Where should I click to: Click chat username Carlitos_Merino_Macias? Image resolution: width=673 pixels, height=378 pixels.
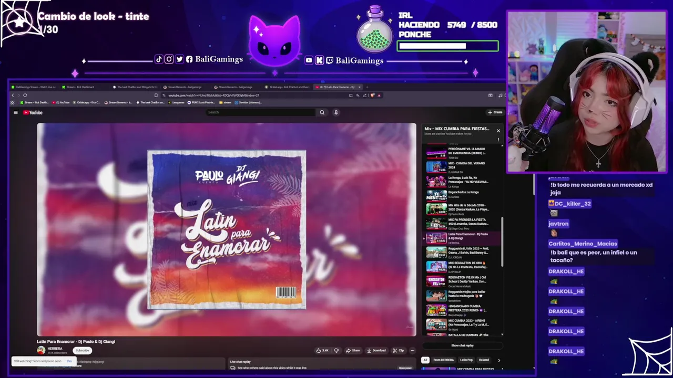tap(583, 244)
